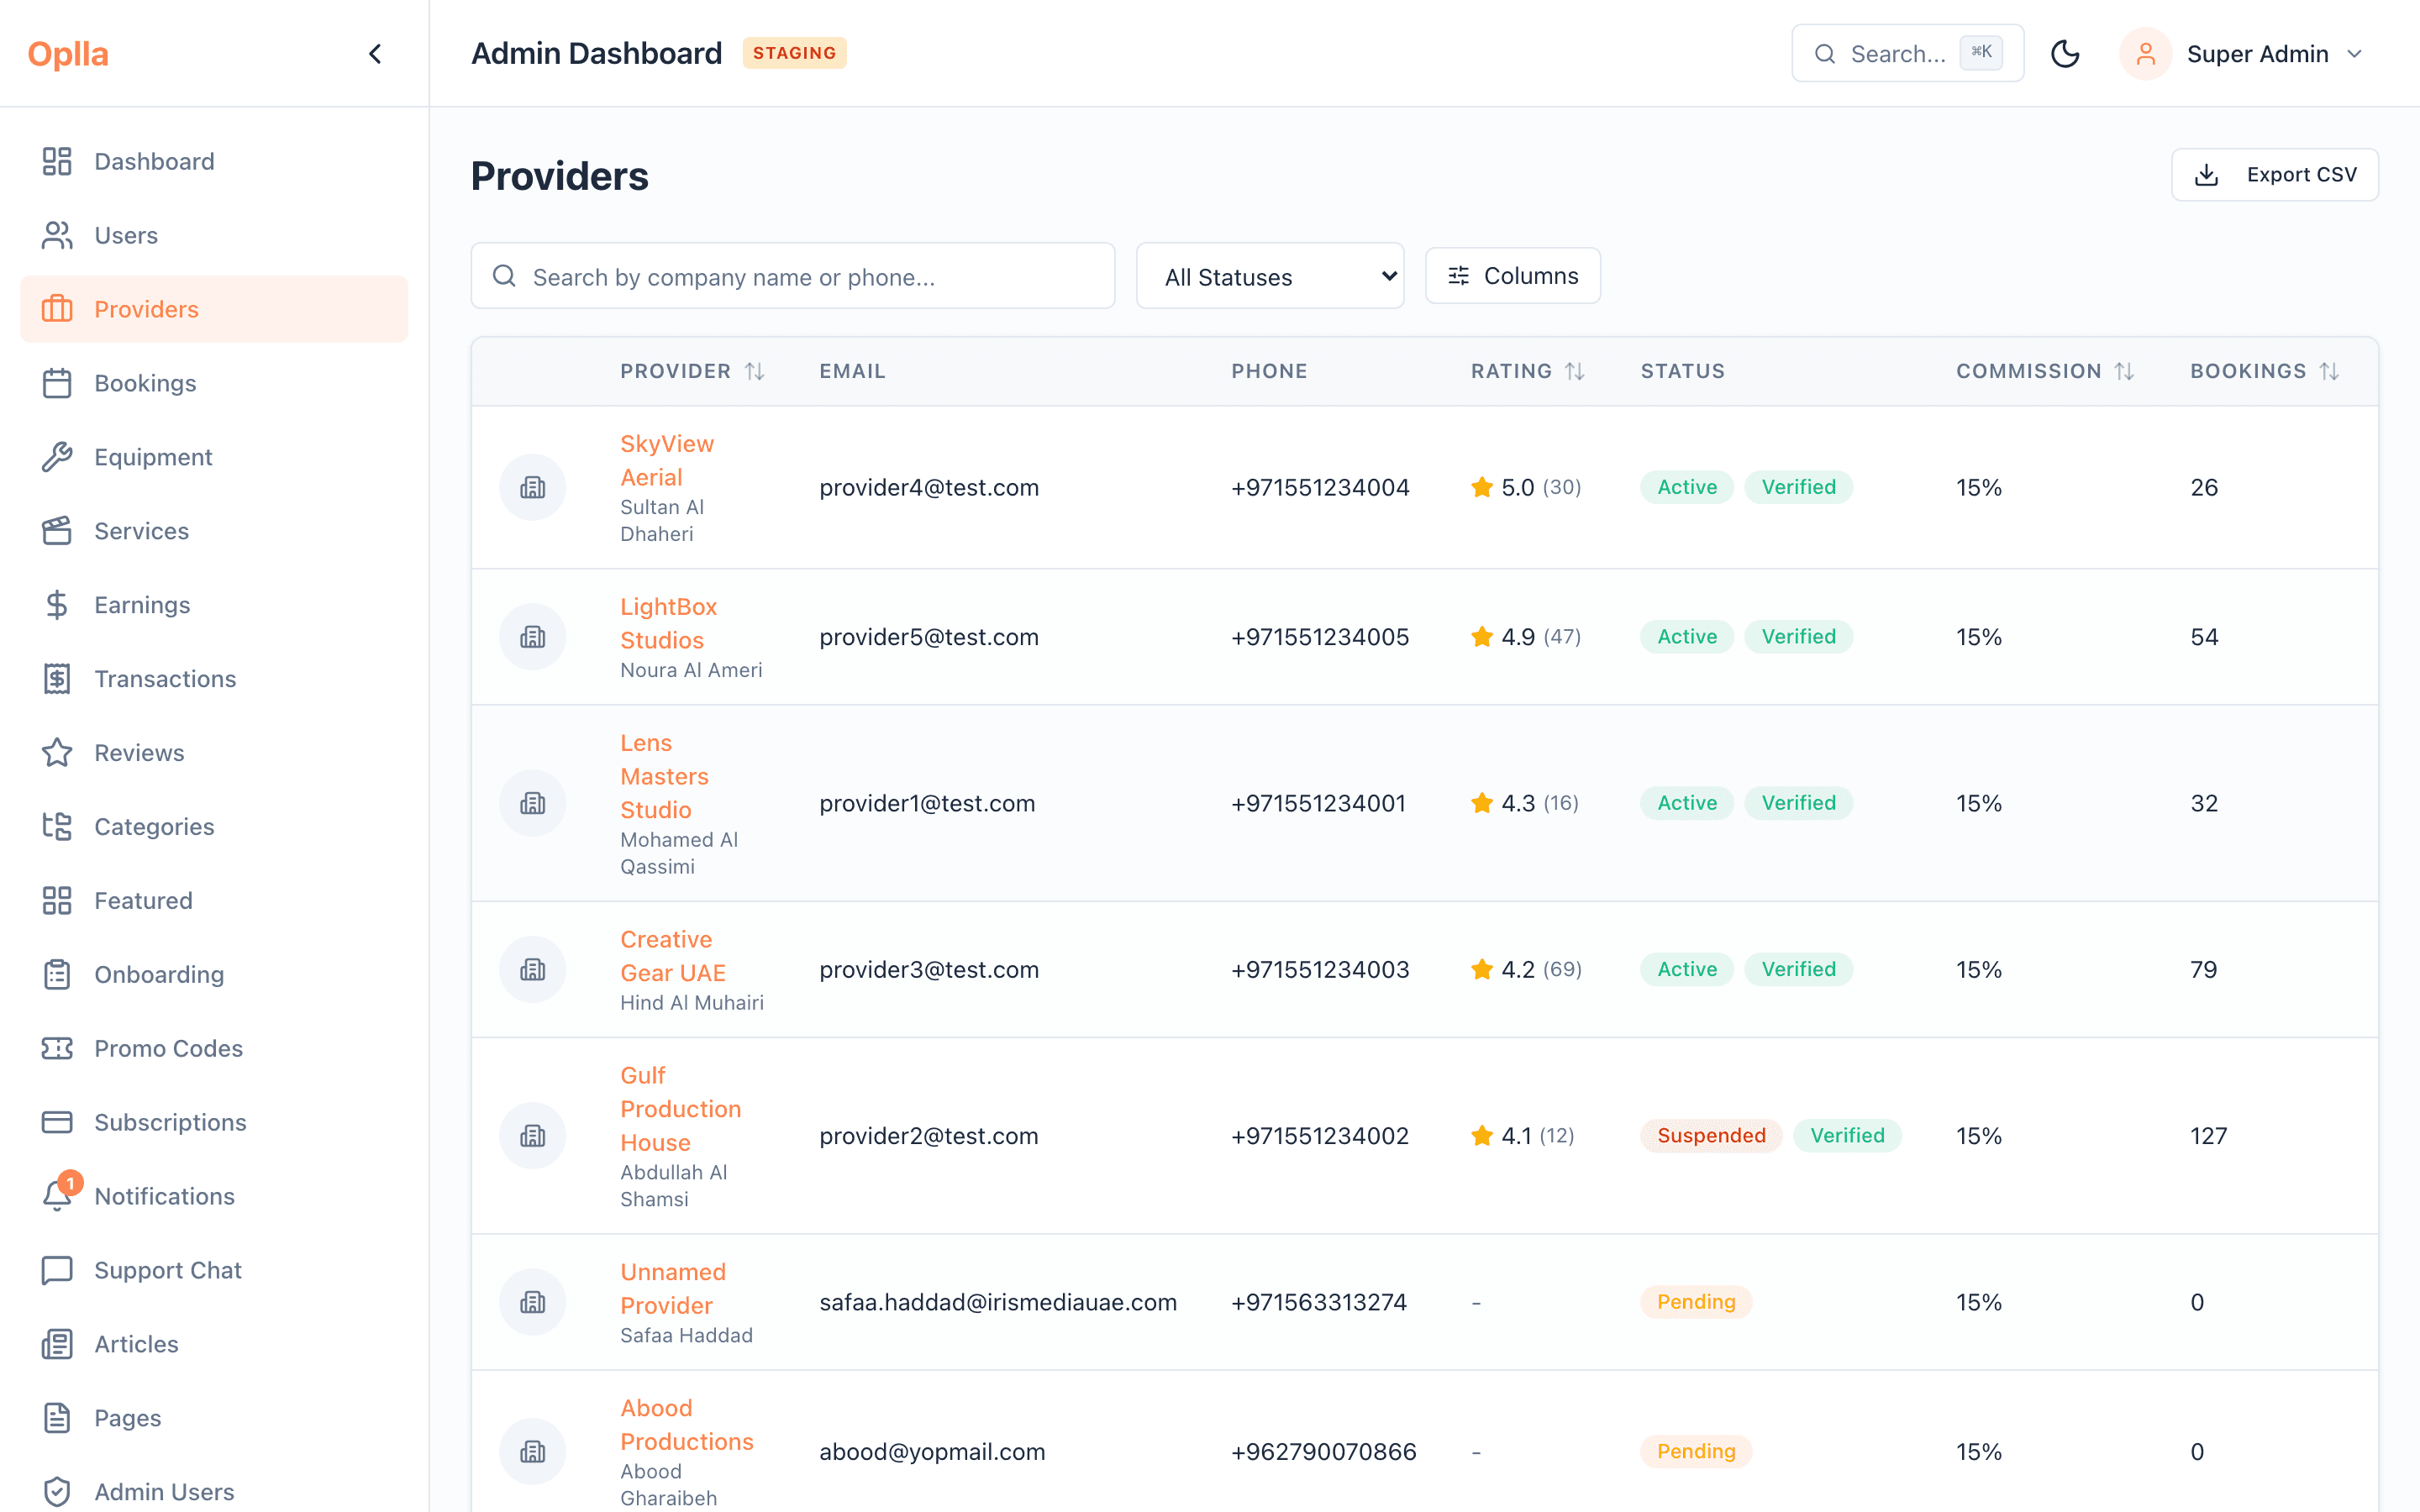Click the Onboarding clipboard icon
The image size is (2420, 1512).
point(57,975)
